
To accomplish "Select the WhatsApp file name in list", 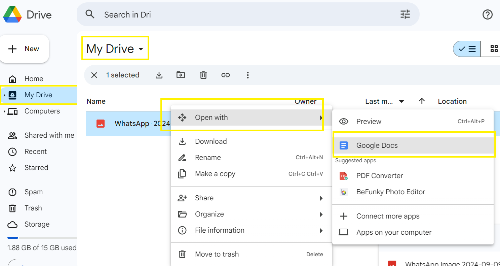I will pos(142,124).
